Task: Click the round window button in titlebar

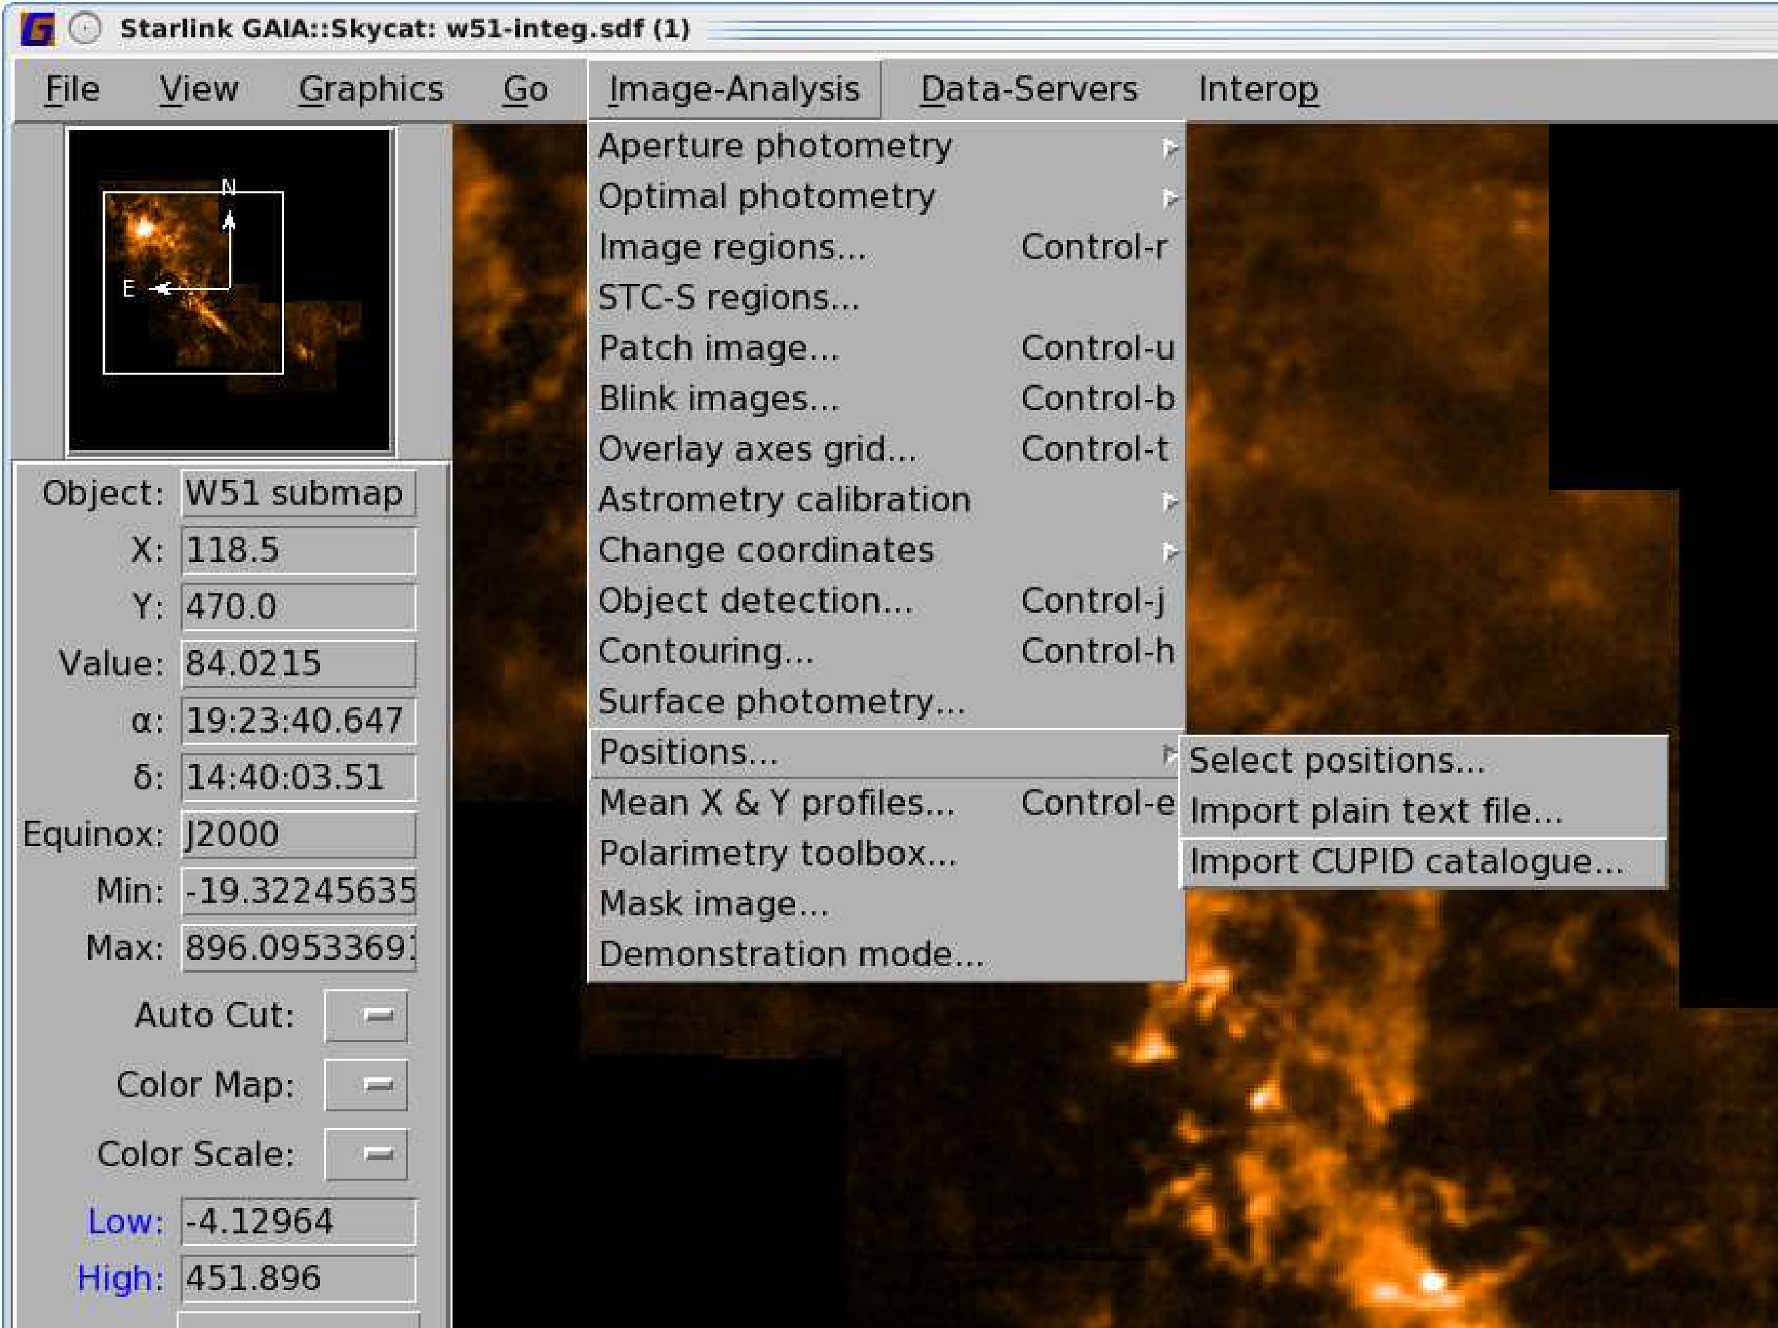Action: [x=85, y=29]
